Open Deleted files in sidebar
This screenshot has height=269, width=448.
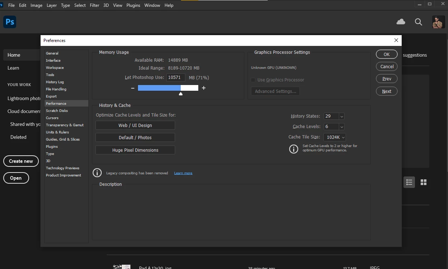[18, 137]
